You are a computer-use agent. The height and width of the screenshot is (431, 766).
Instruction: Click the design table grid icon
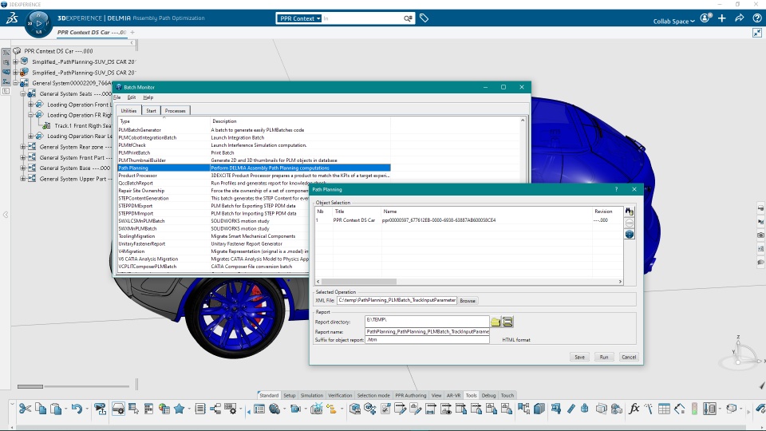pos(664,409)
